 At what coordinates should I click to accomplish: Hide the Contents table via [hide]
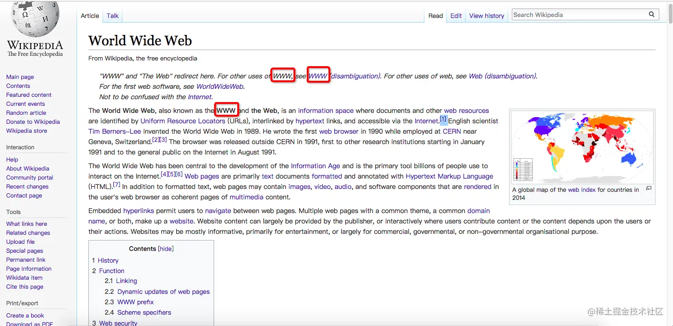point(166,249)
